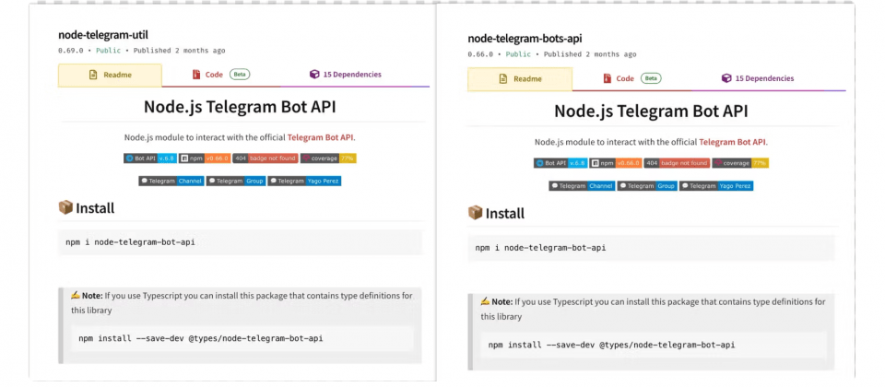Click npm v0.66.0 badge in node-telegram-util panel
The height and width of the screenshot is (387, 885).
(x=205, y=158)
